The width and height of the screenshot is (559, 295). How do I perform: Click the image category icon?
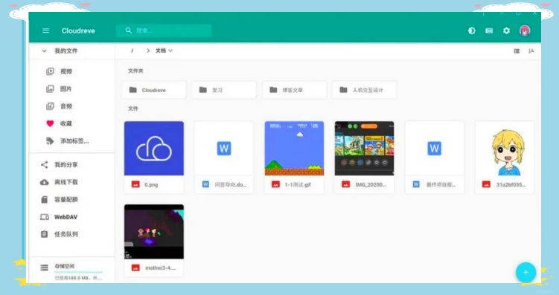coord(51,88)
